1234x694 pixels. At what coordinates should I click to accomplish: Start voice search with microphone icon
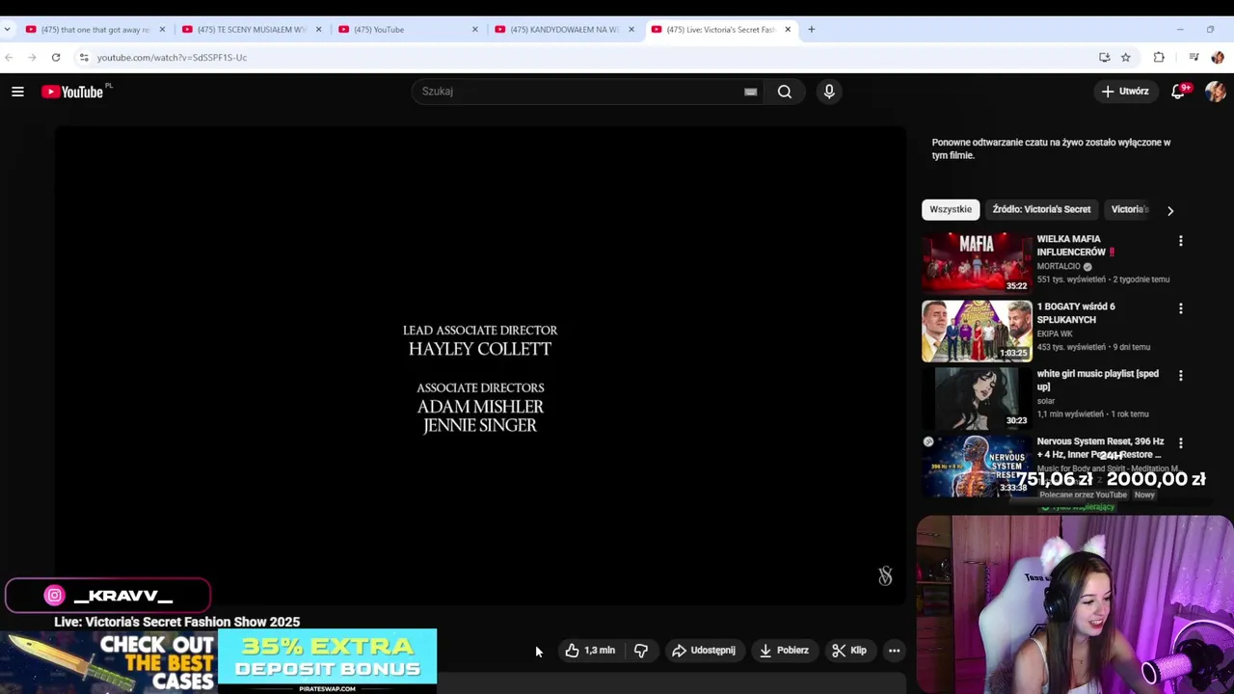click(829, 92)
